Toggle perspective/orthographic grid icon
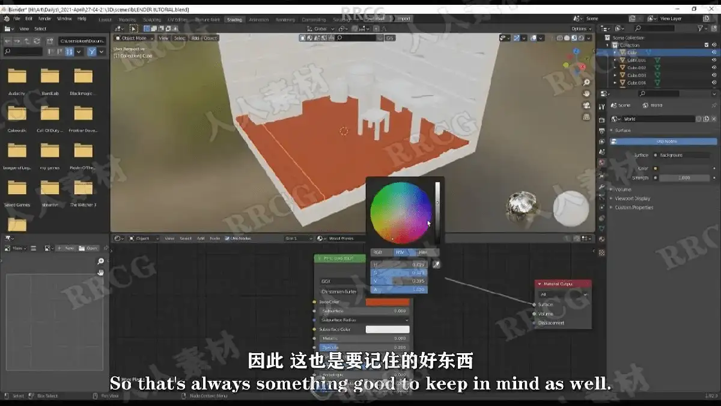This screenshot has height=406, width=721. 586,117
